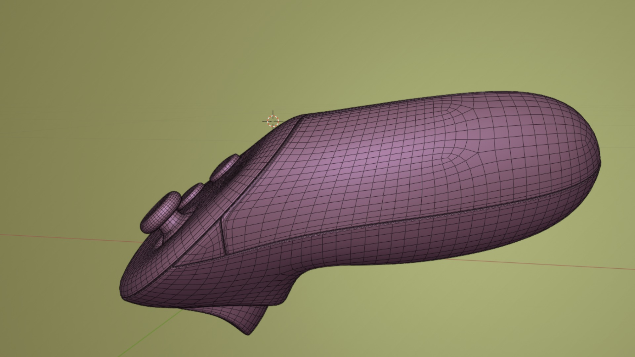The height and width of the screenshot is (357, 635).
Task: Click the rounded end of the handle
Action: (x=582, y=149)
